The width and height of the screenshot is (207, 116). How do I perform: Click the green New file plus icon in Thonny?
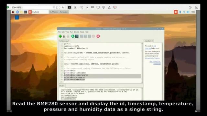tap(60, 36)
